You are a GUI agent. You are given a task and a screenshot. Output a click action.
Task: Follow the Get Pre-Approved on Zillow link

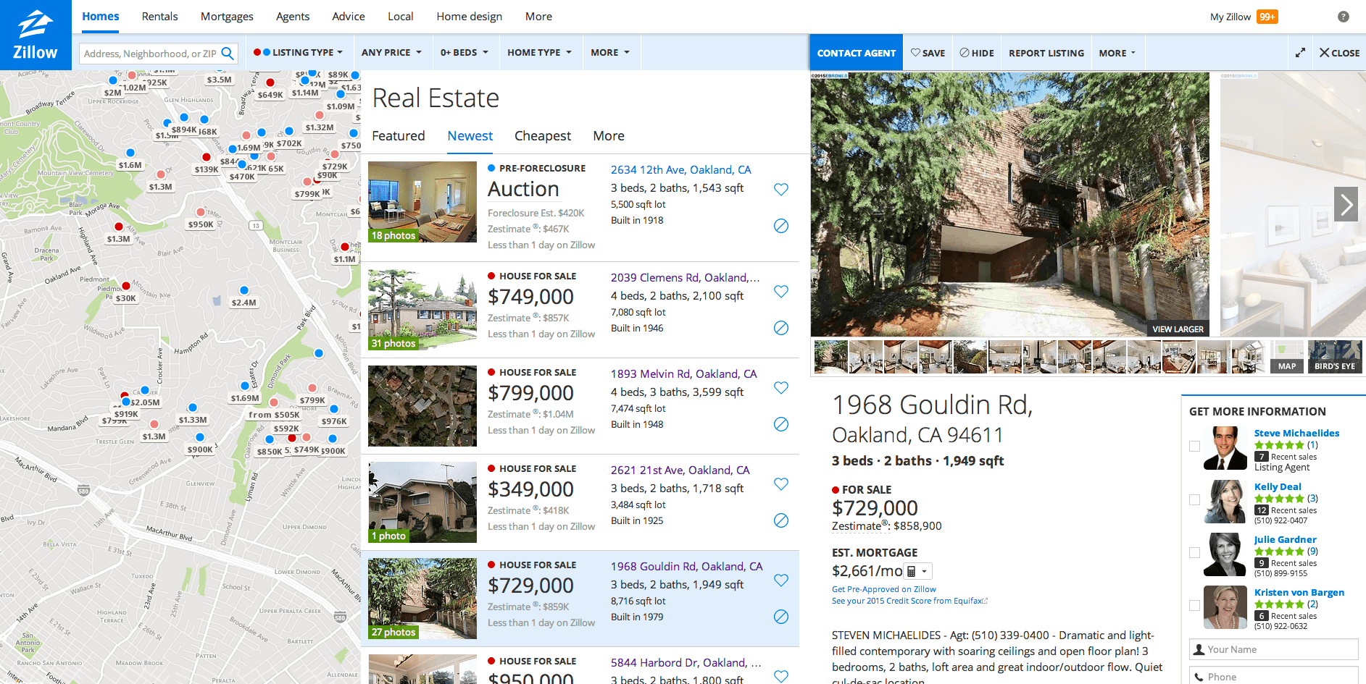click(883, 588)
